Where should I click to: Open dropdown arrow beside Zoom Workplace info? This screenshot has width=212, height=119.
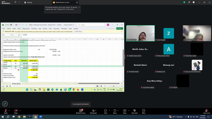coord(19,2)
